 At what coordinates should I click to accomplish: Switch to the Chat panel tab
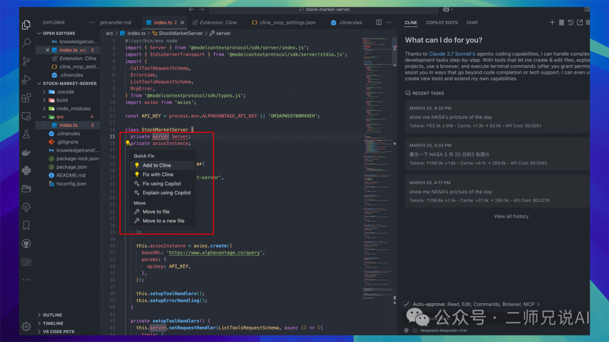(473, 22)
